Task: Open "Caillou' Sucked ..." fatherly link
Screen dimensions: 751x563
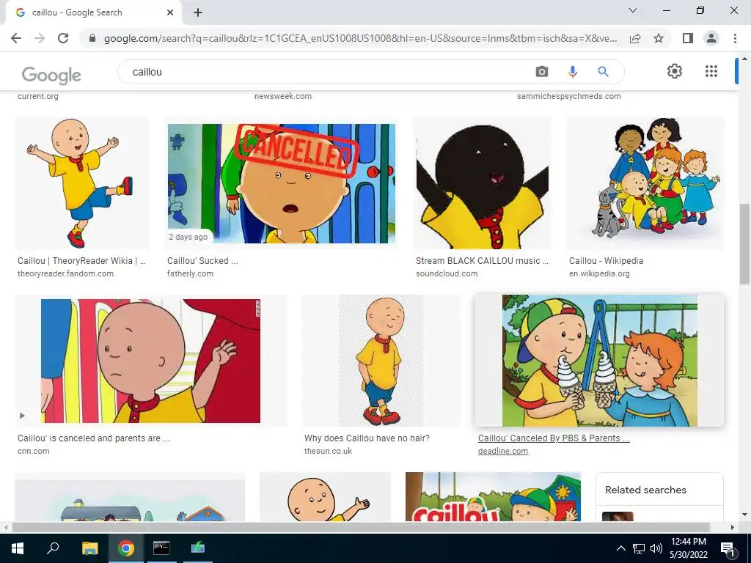Action: tap(202, 261)
